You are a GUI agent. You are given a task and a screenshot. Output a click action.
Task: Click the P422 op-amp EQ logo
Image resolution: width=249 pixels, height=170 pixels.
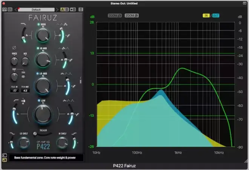click(43, 145)
